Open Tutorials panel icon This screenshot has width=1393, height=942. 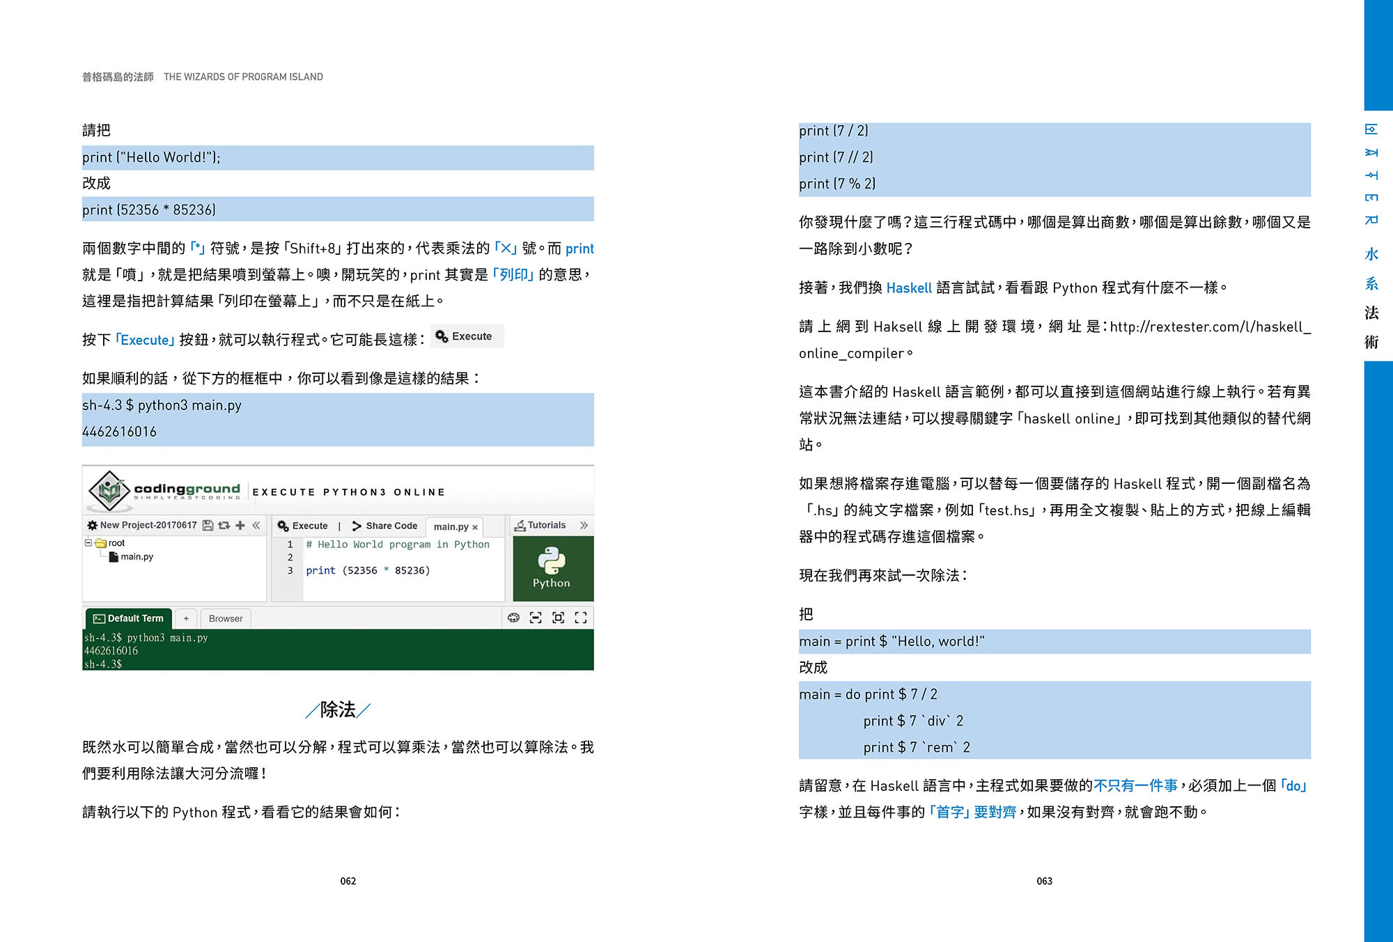pos(520,524)
